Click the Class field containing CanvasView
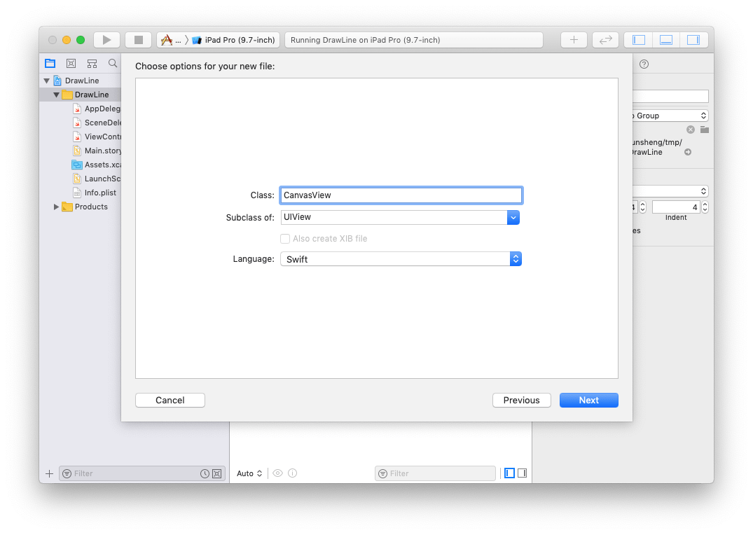 (401, 195)
